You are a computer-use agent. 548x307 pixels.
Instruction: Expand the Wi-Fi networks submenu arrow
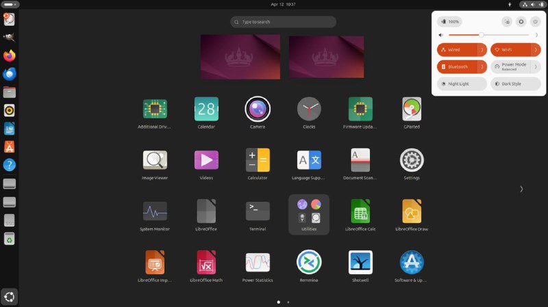click(x=536, y=49)
